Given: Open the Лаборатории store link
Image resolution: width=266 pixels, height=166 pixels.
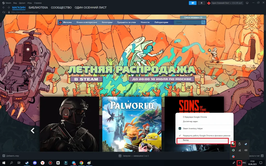Looking at the screenshot, I should pos(161,22).
